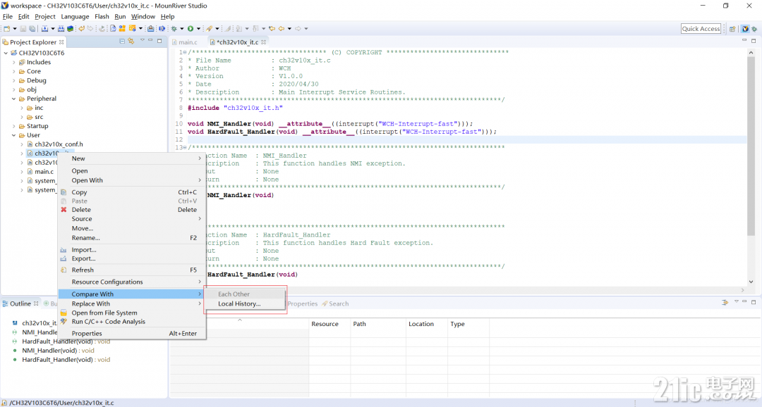Open the Window menu
This screenshot has width=762, height=407.
pyautogui.click(x=143, y=16)
